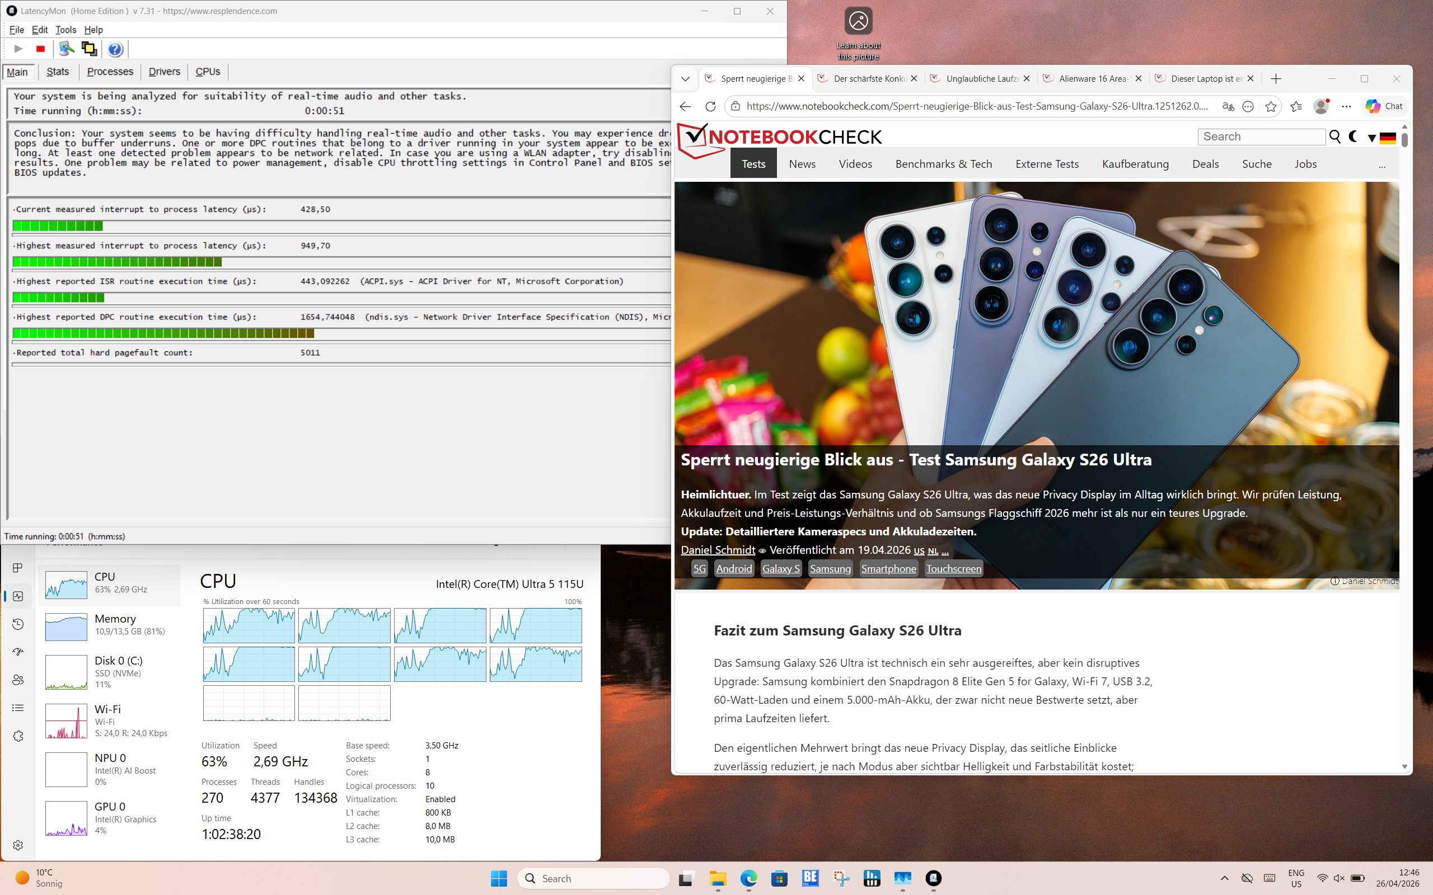Switch to the Drivers tab

point(164,72)
